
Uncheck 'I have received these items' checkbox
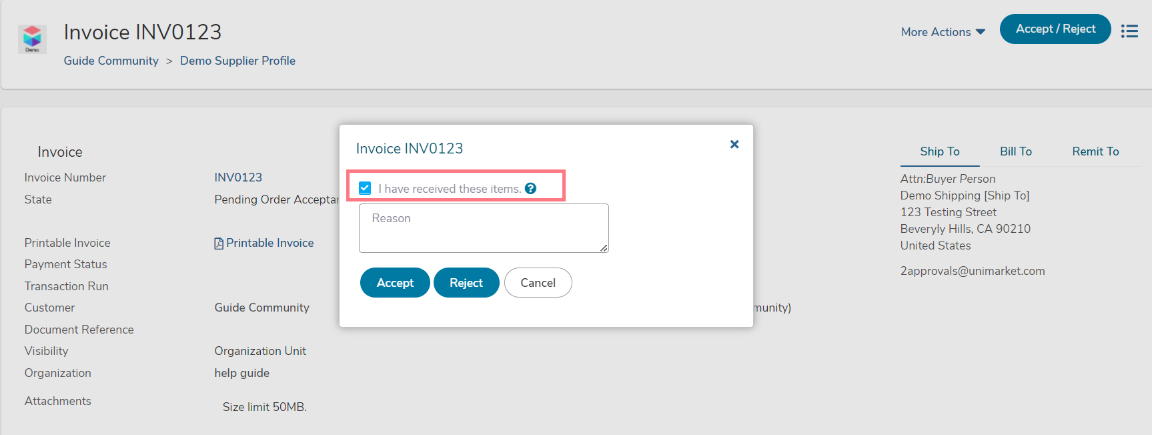(365, 188)
